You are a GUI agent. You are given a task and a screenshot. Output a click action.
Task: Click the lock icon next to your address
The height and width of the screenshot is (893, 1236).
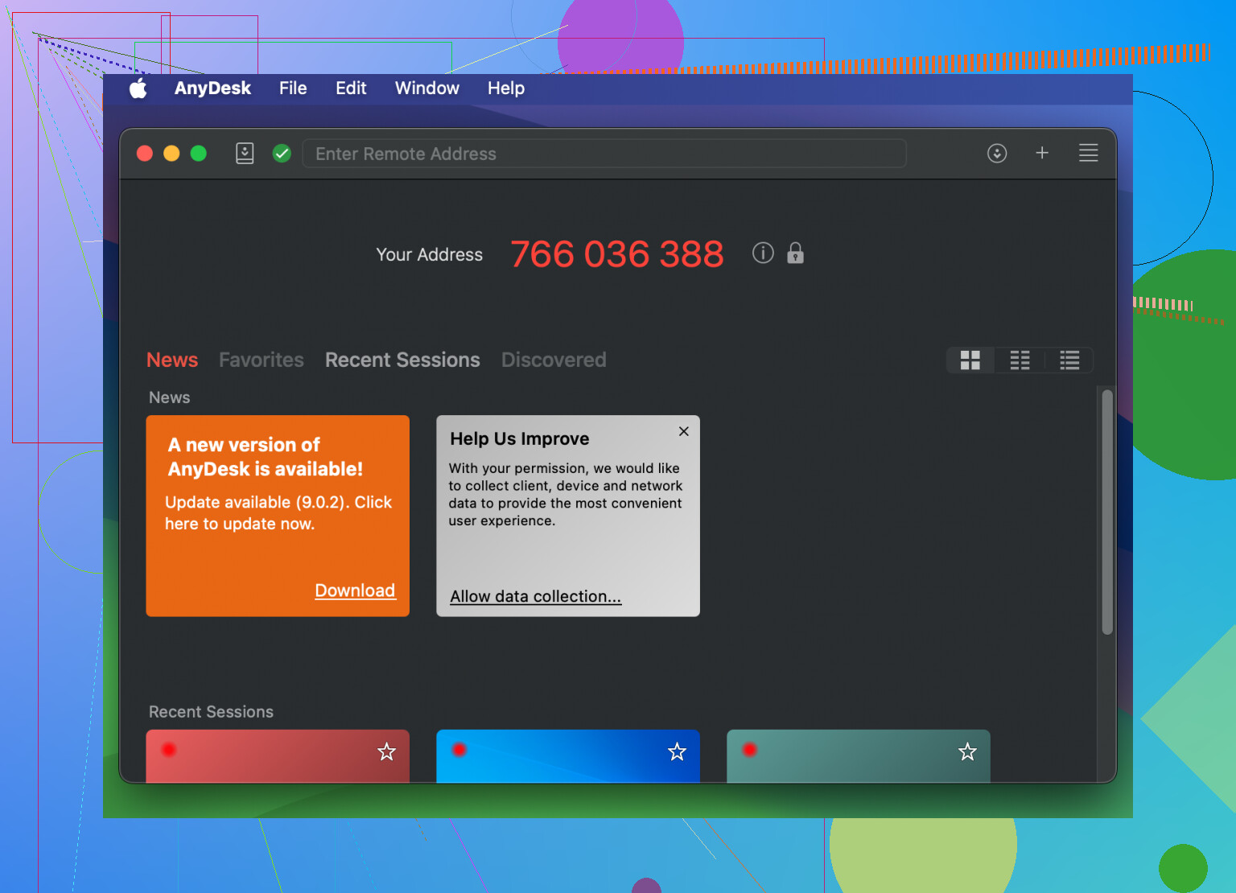[795, 253]
